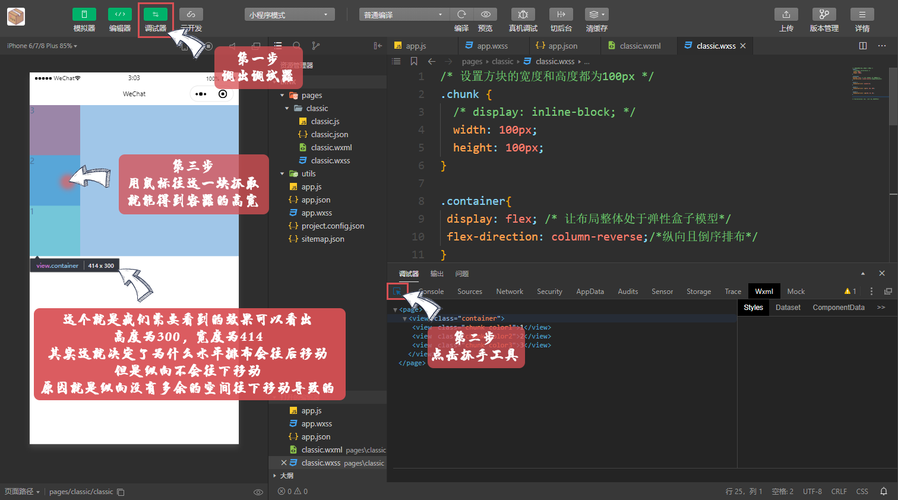Collapse the classic folder
Viewport: 898px width, 500px height.
click(287, 108)
